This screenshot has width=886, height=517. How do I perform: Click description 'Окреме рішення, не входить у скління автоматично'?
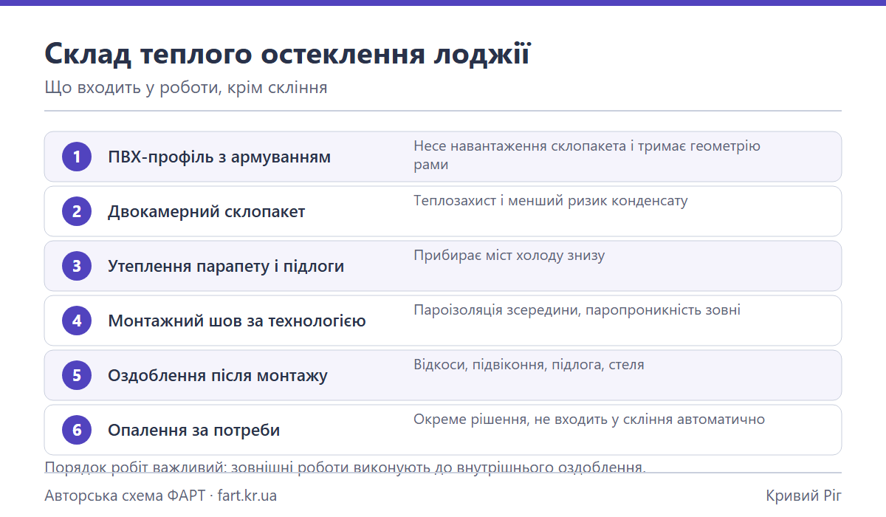tap(589, 420)
